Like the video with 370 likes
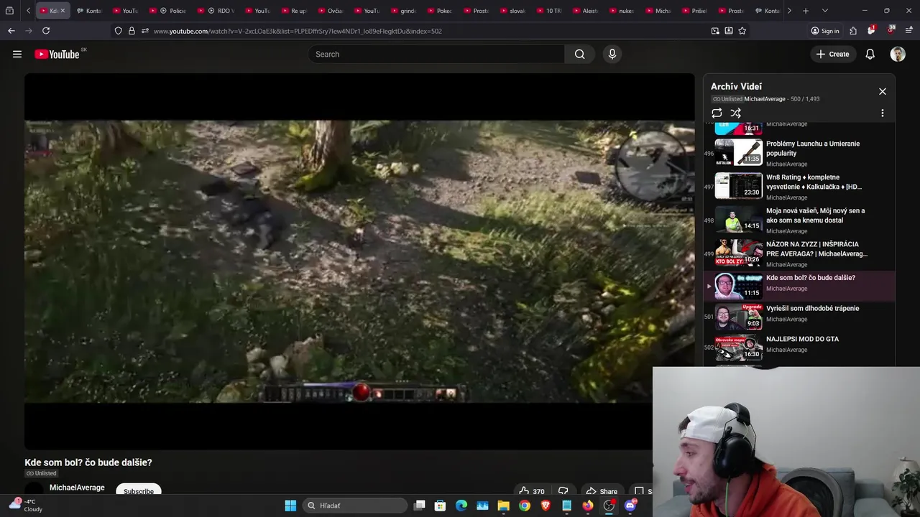The image size is (920, 517). pos(532,491)
